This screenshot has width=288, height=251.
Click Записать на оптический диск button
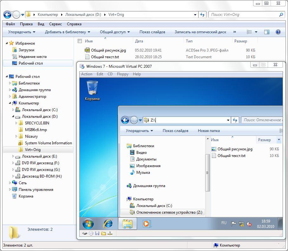coord(200,32)
